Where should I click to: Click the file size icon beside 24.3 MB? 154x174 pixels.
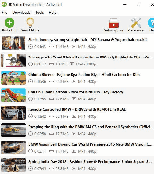point(52,82)
